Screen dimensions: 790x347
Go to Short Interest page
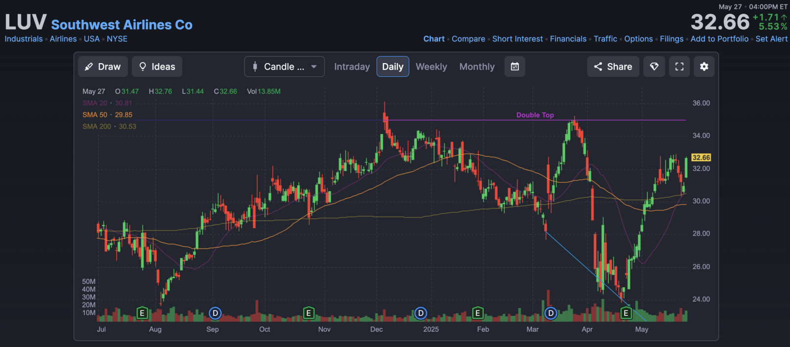tap(517, 39)
